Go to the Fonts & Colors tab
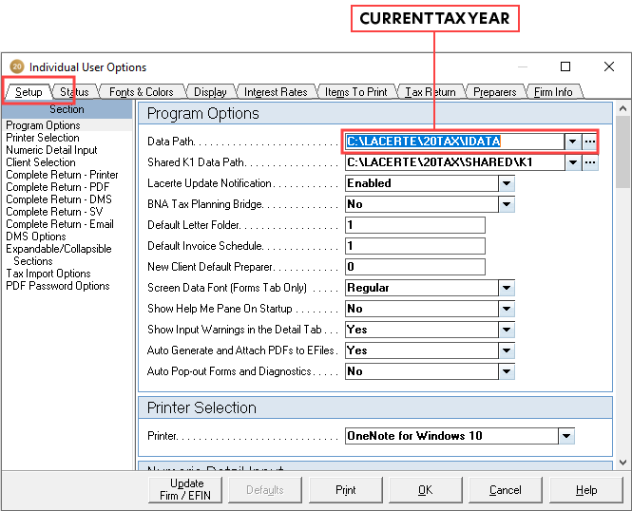Viewport: 632px width, 511px height. 141,92
